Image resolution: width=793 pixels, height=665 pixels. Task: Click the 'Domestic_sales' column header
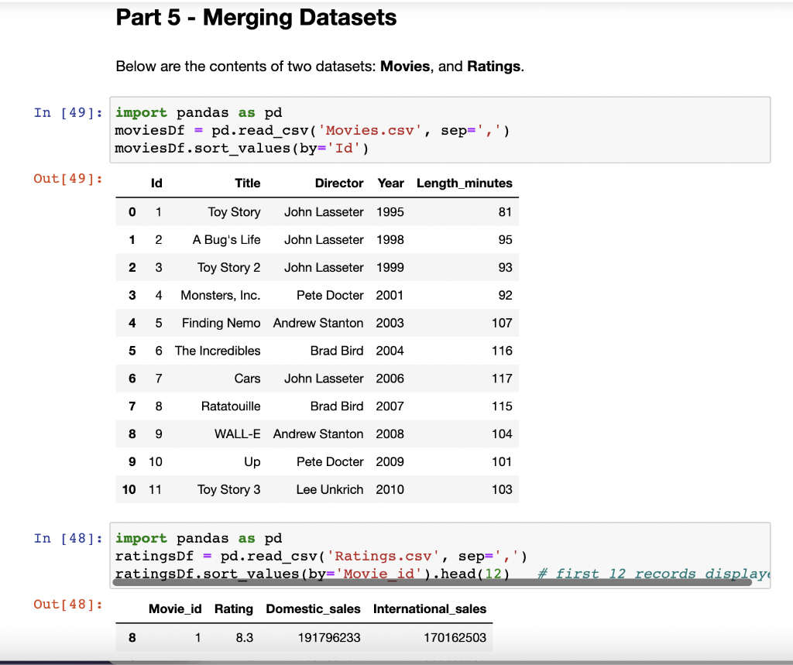[x=313, y=608]
